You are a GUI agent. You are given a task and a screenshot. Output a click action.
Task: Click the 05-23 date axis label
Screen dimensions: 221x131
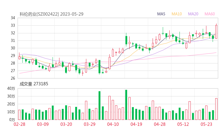point(206,124)
